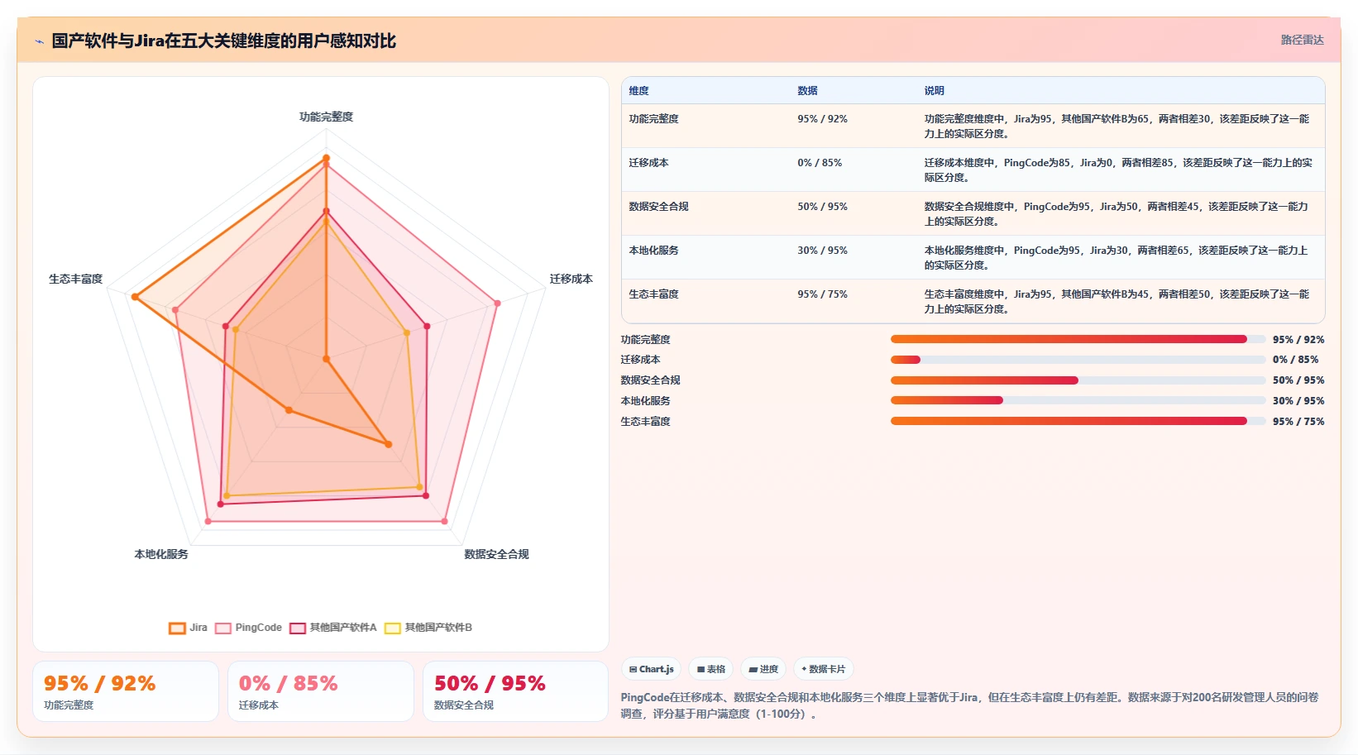Click the orange Jira point on the 数据安全合规 axis
This screenshot has height=755, width=1358.
[388, 444]
